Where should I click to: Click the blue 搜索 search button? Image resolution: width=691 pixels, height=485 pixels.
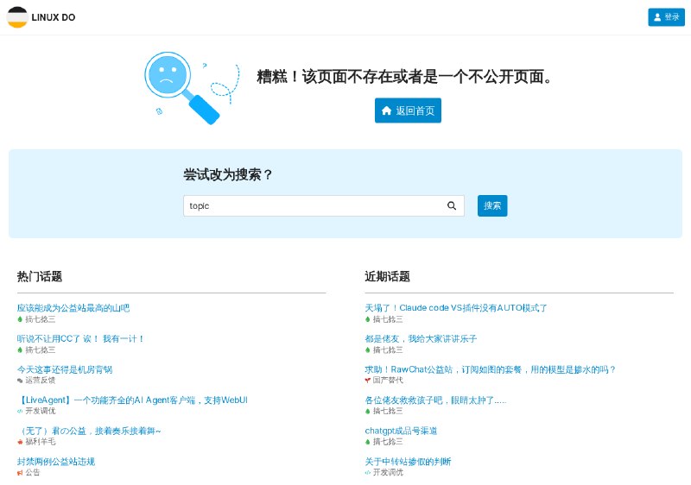(492, 205)
